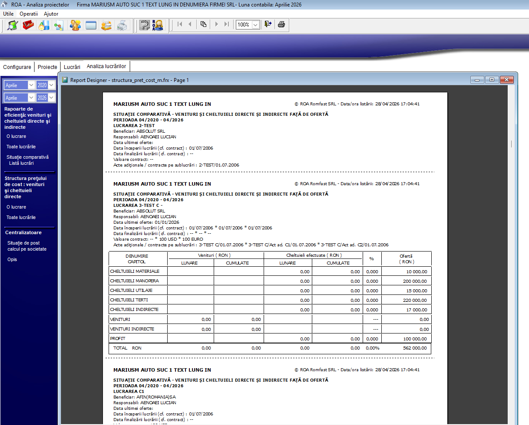Open the Operatii menu
The image size is (529, 425).
tap(29, 13)
